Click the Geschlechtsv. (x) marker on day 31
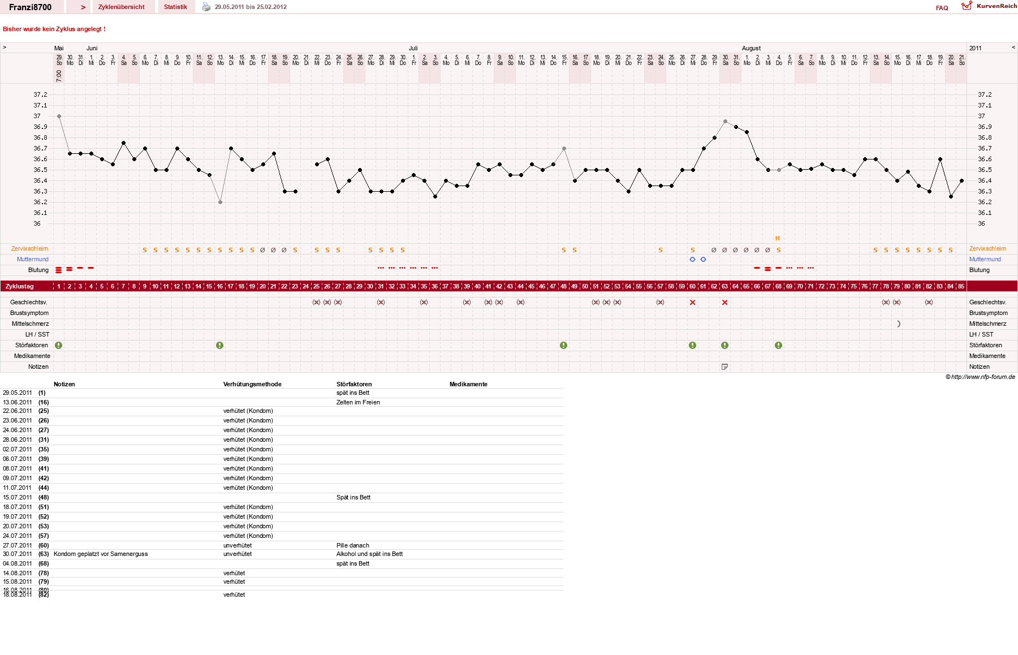The image size is (1018, 655). tap(381, 302)
